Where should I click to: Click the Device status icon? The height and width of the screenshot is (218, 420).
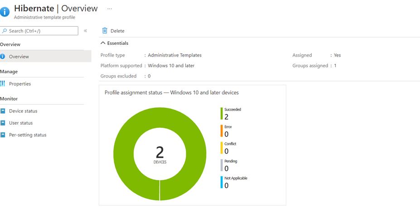[3, 111]
